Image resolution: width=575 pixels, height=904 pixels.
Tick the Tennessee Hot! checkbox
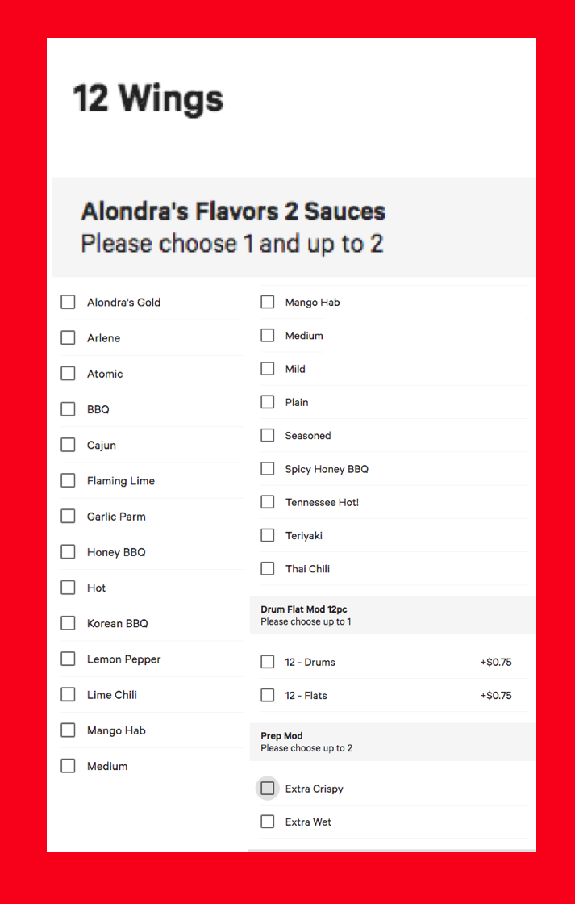click(x=268, y=502)
